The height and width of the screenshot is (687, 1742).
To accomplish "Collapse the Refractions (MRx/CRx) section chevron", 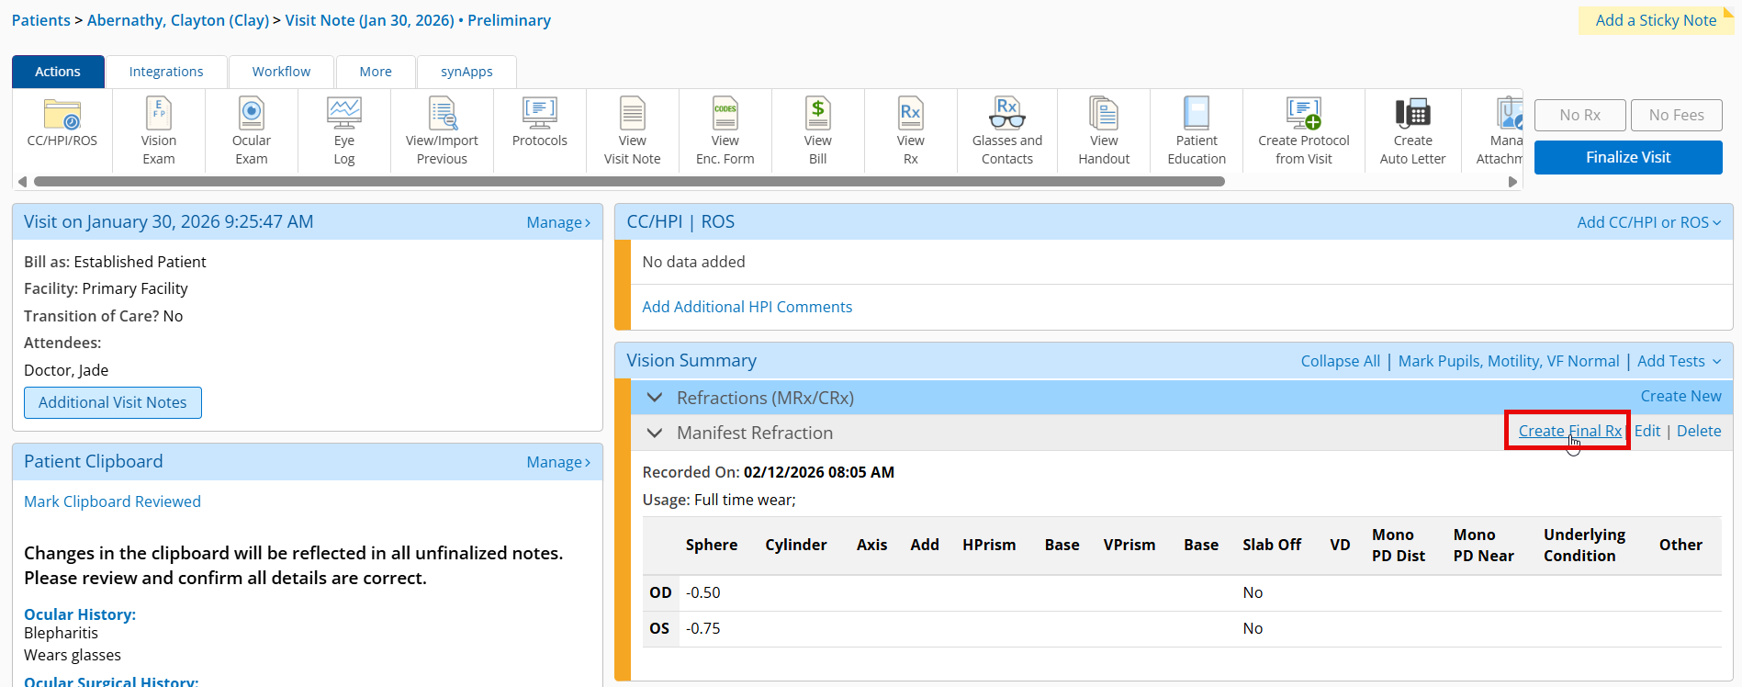I will click(x=655, y=398).
